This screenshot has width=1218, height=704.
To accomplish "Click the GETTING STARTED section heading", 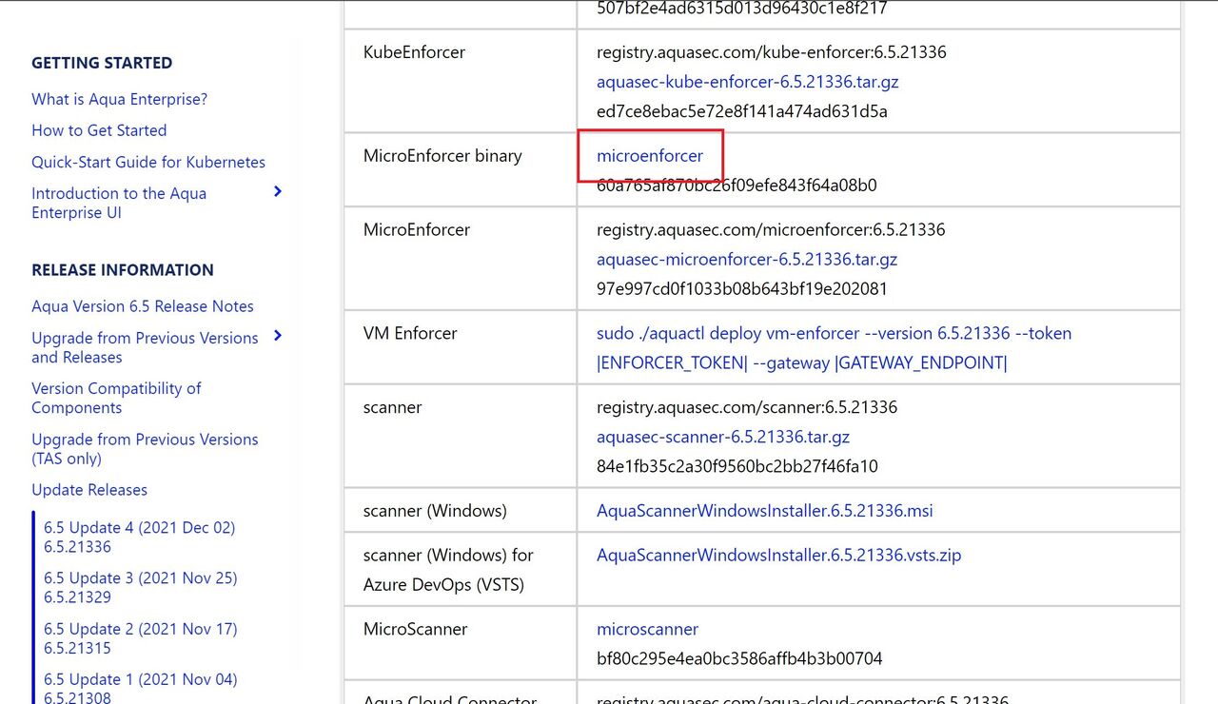I will [102, 63].
